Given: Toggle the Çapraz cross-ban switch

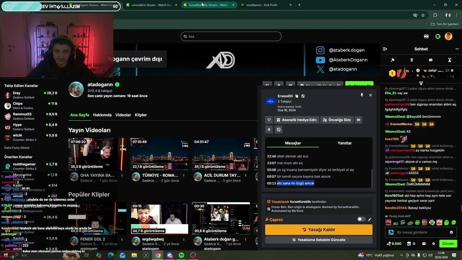Looking at the screenshot, I should (x=361, y=219).
